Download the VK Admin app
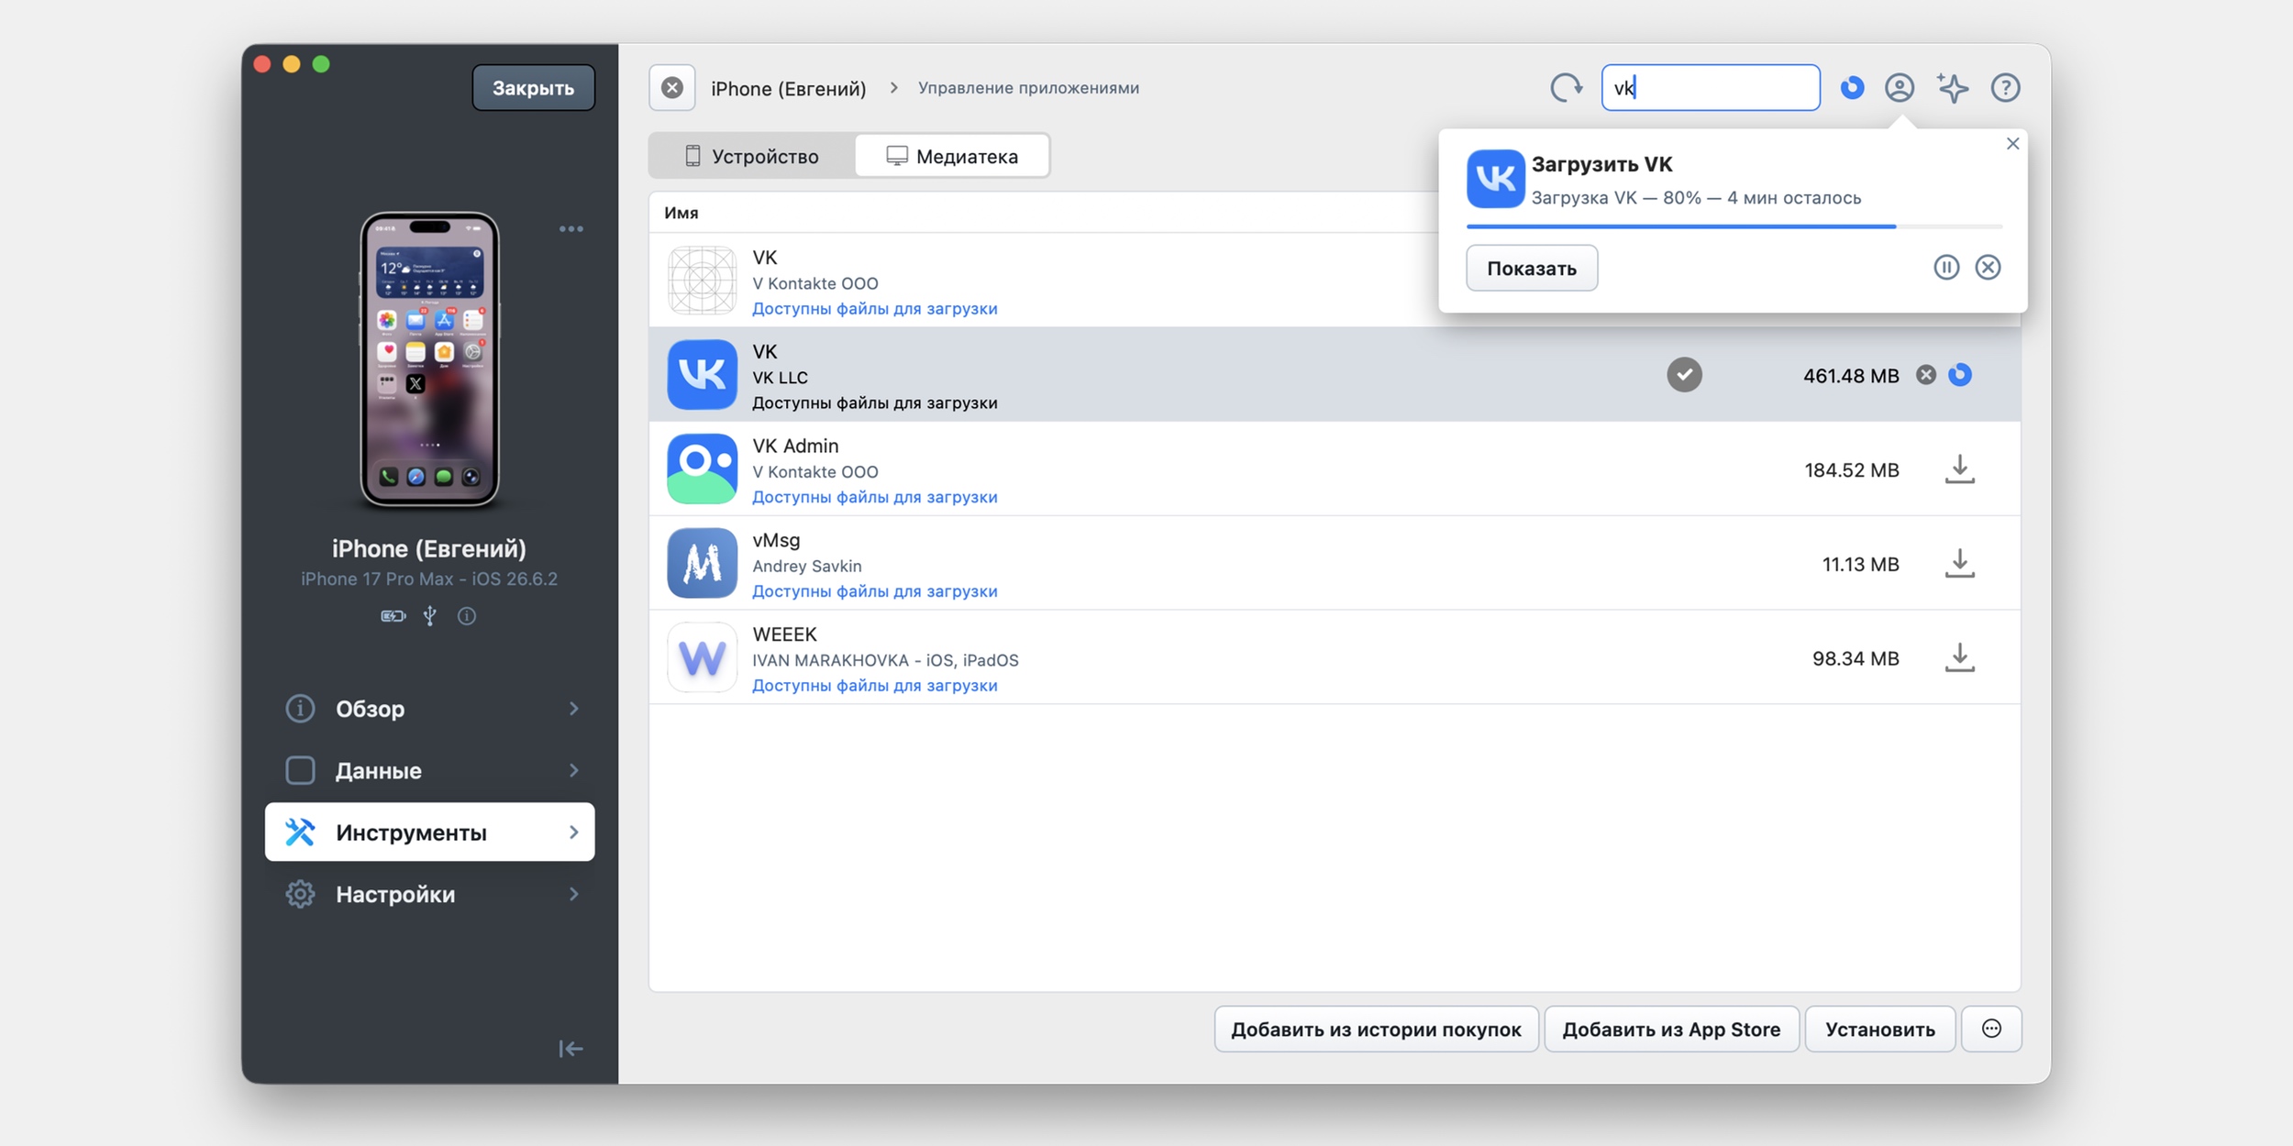 coord(1959,469)
